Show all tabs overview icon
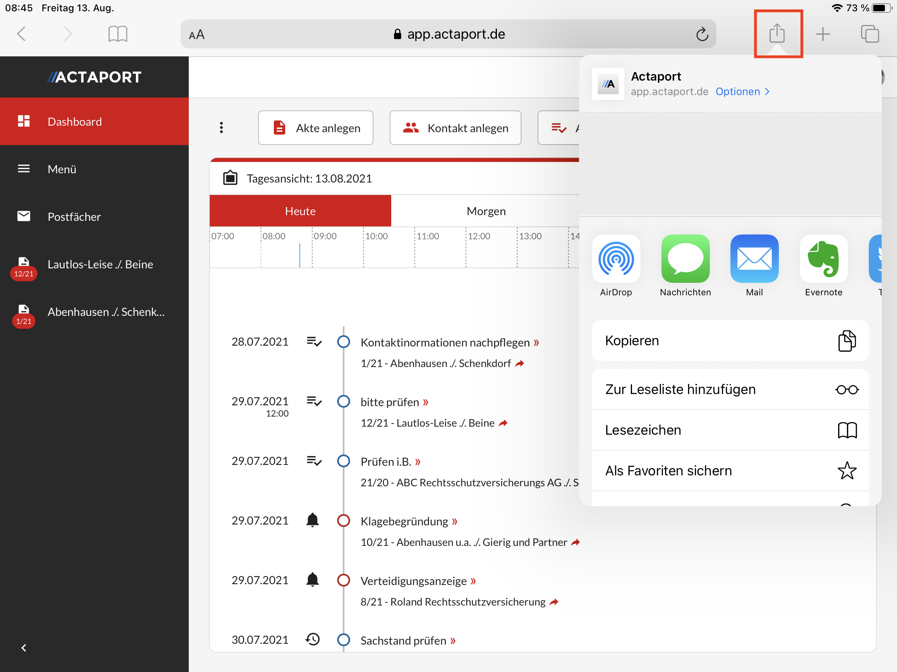Screen dimensions: 897x672 870,34
